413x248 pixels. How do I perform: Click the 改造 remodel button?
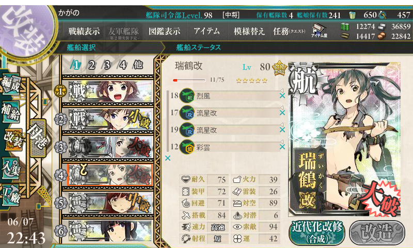[377, 233]
